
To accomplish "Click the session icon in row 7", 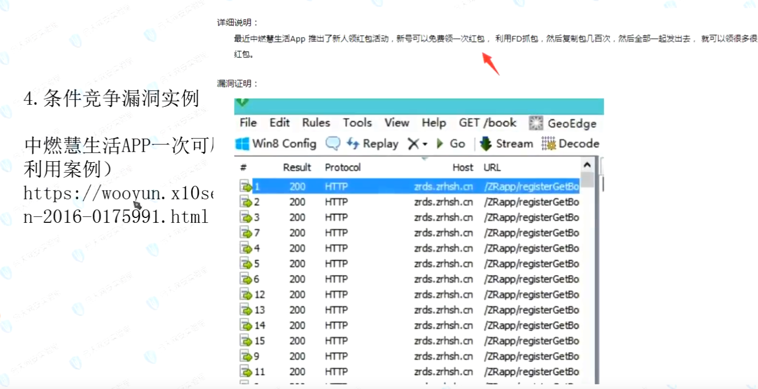I will [246, 233].
